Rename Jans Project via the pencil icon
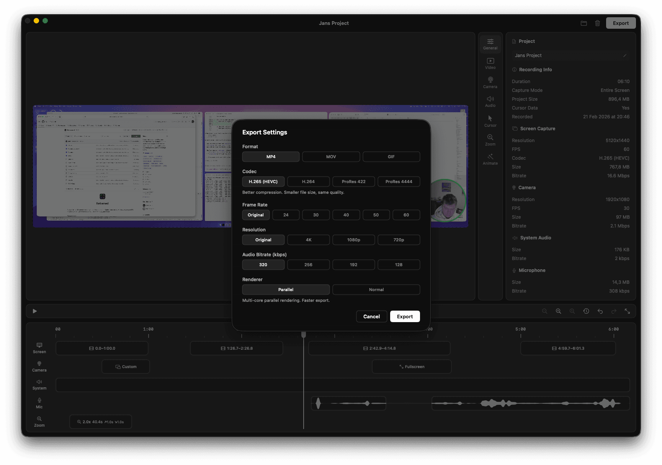 coord(625,55)
